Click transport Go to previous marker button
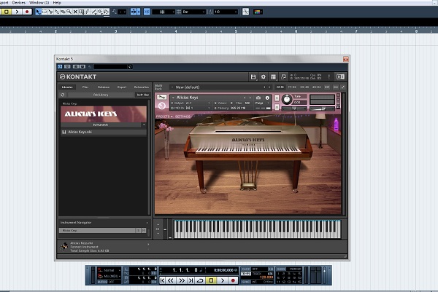 tap(163, 280)
